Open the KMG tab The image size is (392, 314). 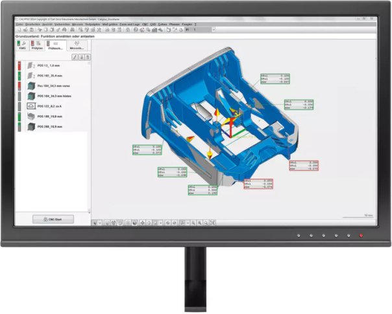22,47
